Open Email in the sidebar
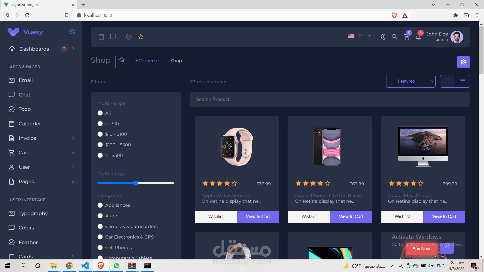Screen dimensions: 484x272 [25, 80]
